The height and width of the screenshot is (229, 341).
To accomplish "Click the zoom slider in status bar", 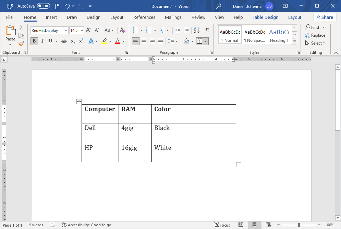I will [299, 225].
